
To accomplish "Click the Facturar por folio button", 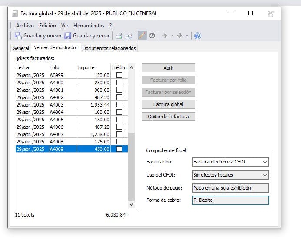I will tap(169, 80).
